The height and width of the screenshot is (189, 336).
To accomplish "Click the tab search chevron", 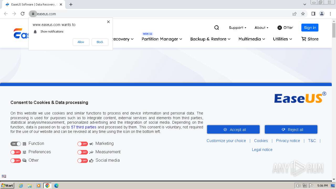I will tap(305, 4).
